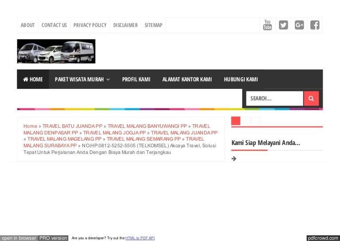Click the HTML to PDF API link

(140, 238)
